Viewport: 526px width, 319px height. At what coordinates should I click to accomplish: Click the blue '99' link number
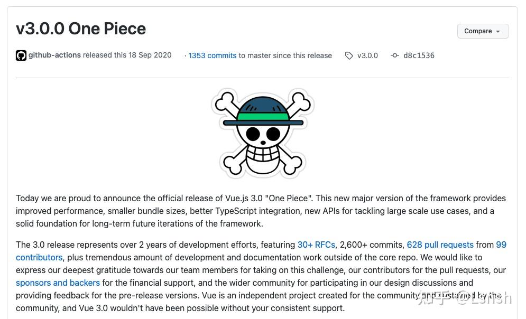[501, 245]
